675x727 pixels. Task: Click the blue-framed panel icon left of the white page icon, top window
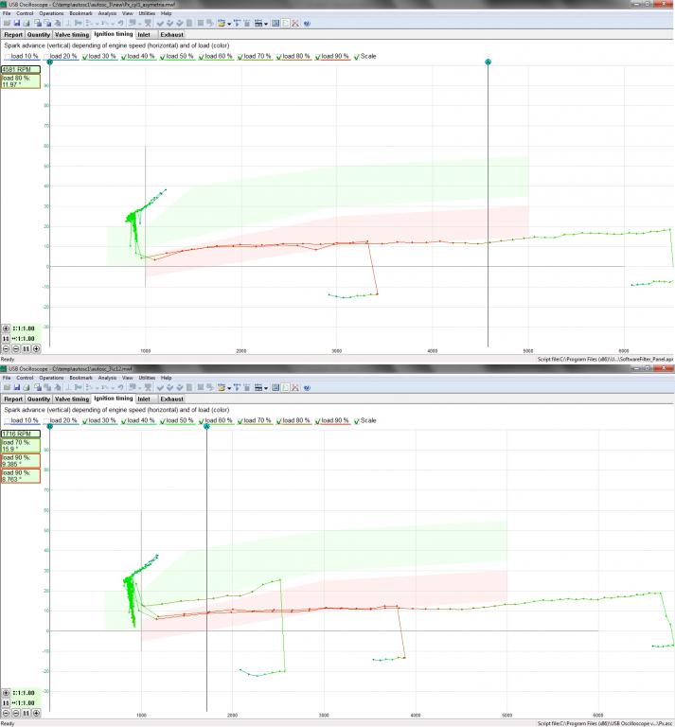[275, 23]
